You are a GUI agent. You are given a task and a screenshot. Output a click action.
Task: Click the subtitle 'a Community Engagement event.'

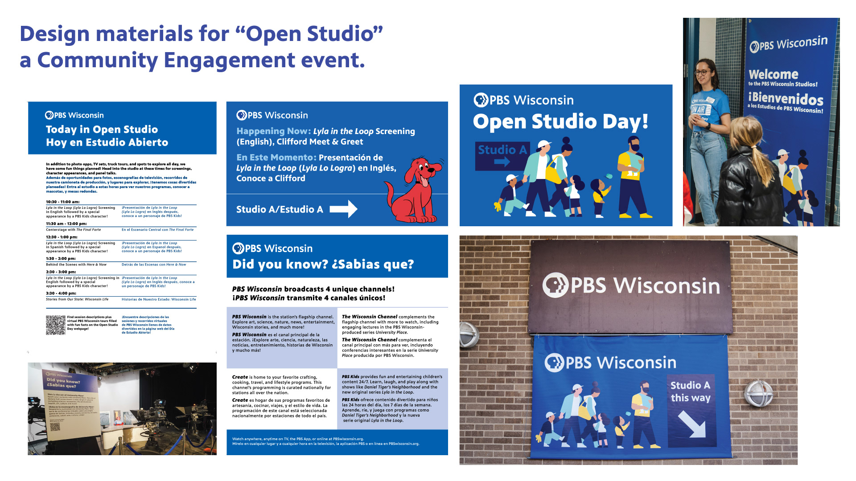point(192,60)
